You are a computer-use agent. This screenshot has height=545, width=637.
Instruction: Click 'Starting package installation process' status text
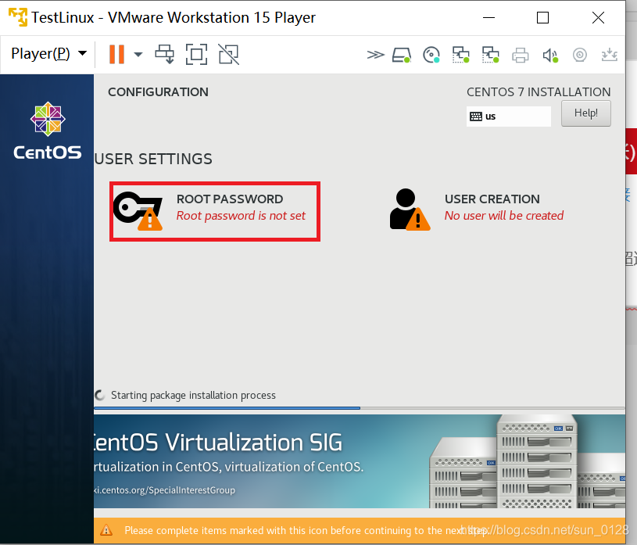pyautogui.click(x=193, y=396)
